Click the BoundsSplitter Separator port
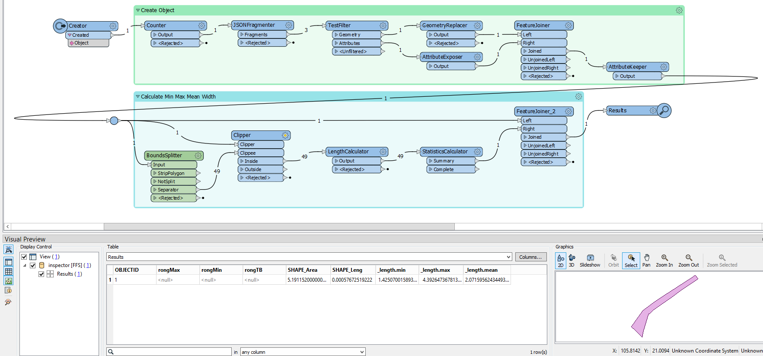The image size is (763, 356). (173, 190)
